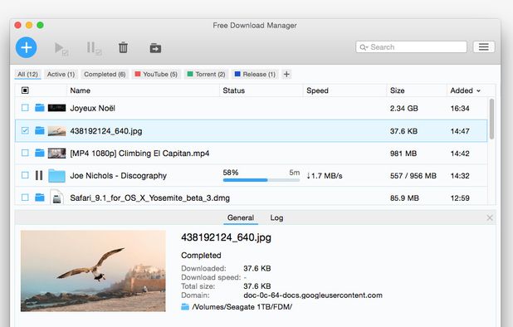The image size is (513, 327).
Task: Click the Safari dmg file type icon
Action: pos(56,197)
